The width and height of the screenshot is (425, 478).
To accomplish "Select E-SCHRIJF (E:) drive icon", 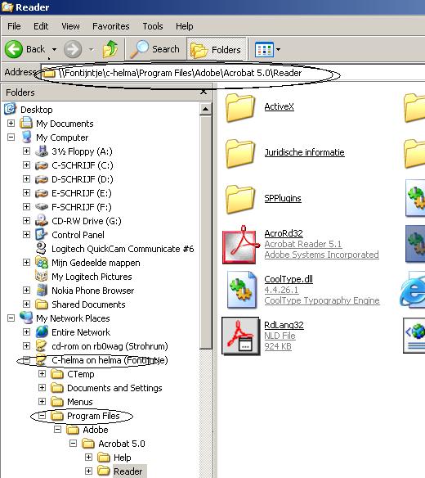I will click(x=42, y=193).
